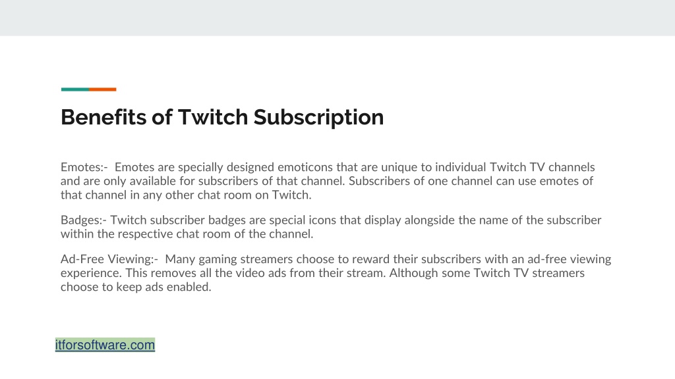Screen dimensions: 675x379
Task: Click 'experience. This removes all the video ads' line
Action: [322, 273]
